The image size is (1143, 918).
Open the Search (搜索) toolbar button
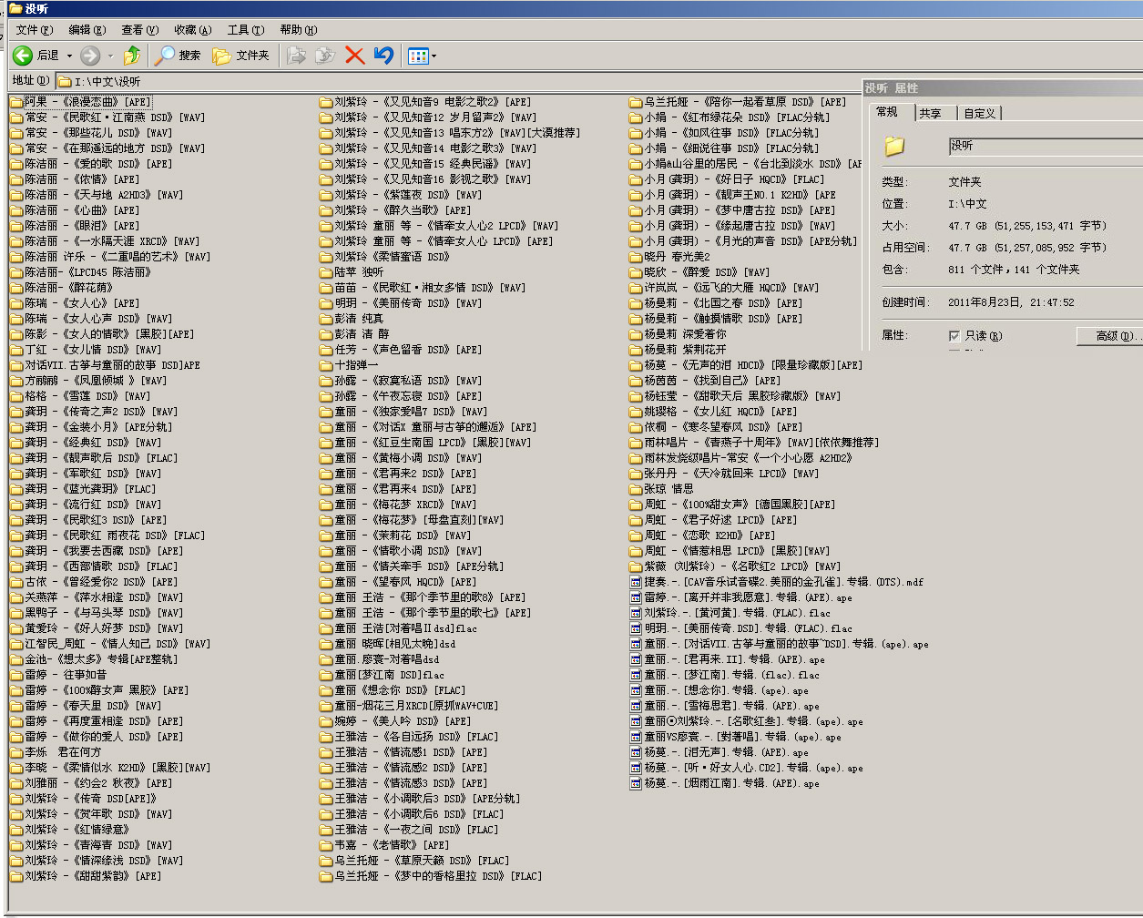tap(178, 56)
